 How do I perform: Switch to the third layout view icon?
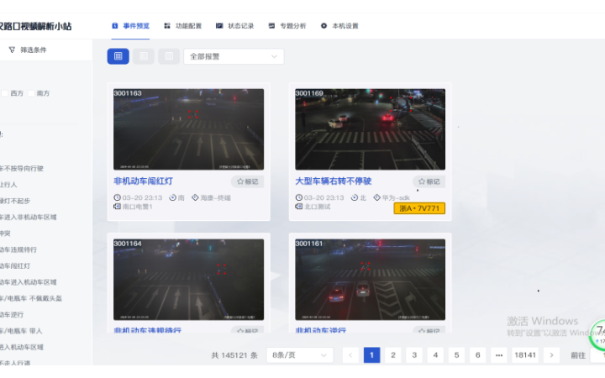(169, 56)
